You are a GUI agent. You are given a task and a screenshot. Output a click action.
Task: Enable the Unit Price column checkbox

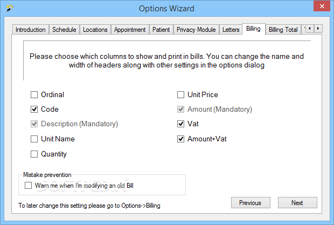coord(180,94)
